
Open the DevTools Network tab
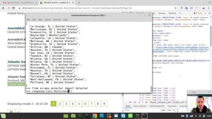[172, 13]
